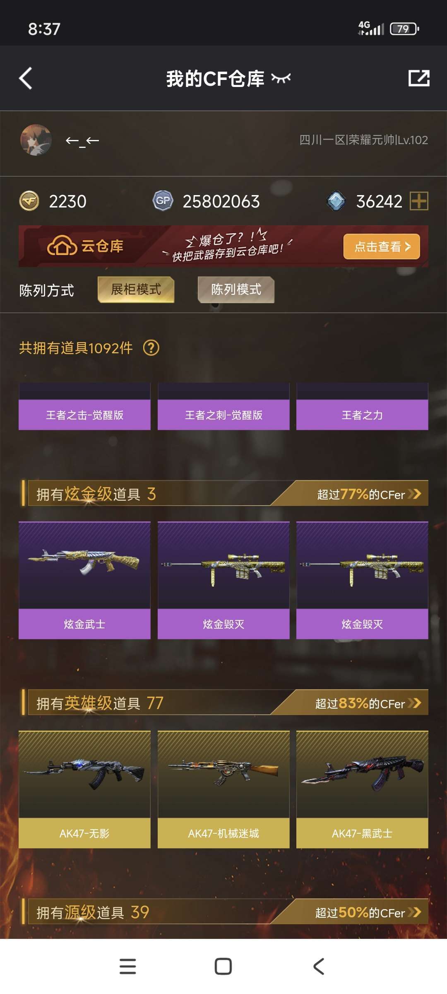
Task: Tap the player avatar picture
Action: 36,140
